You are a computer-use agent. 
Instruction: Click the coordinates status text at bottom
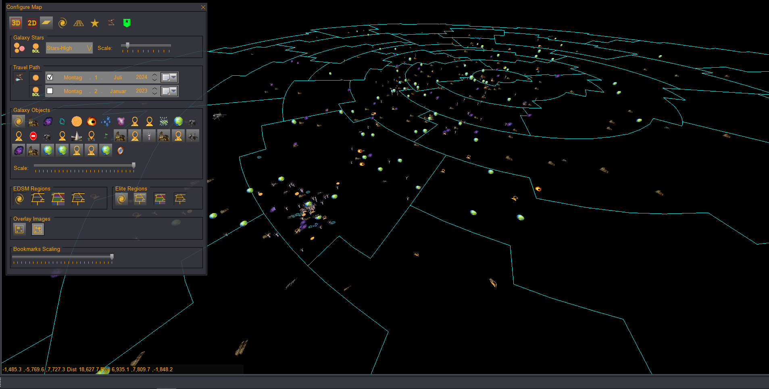tap(88, 369)
